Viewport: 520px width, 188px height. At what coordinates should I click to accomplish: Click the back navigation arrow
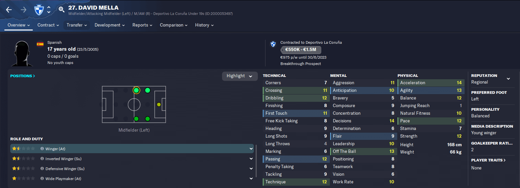(9, 10)
